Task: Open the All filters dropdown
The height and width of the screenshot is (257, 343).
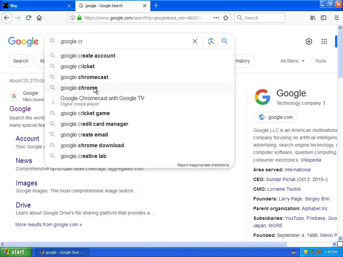Action: coord(292,61)
